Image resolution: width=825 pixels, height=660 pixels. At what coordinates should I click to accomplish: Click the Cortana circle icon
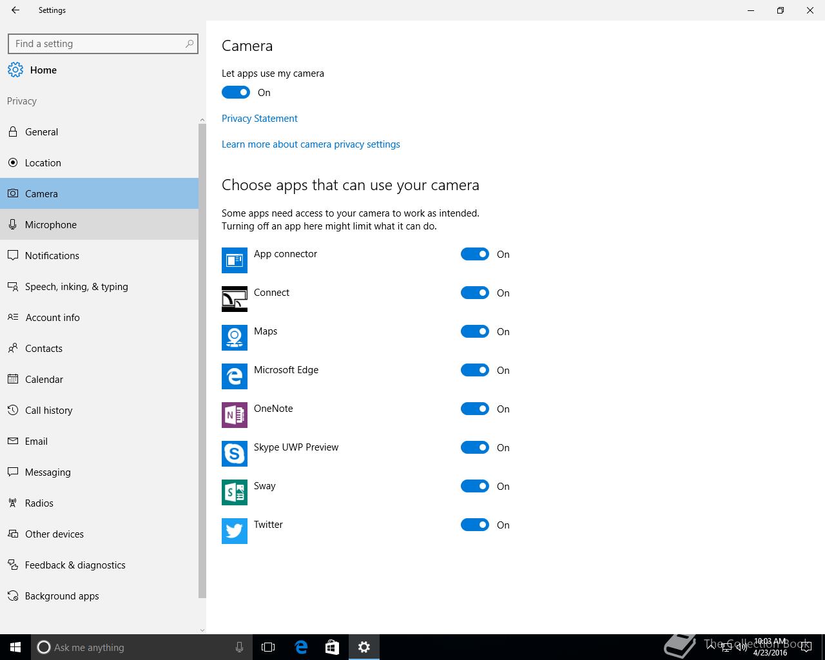pos(43,647)
